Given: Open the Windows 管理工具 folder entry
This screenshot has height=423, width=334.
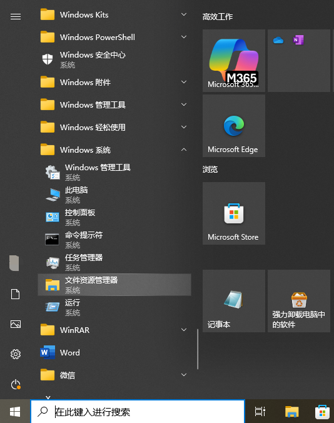Looking at the screenshot, I should click(114, 104).
